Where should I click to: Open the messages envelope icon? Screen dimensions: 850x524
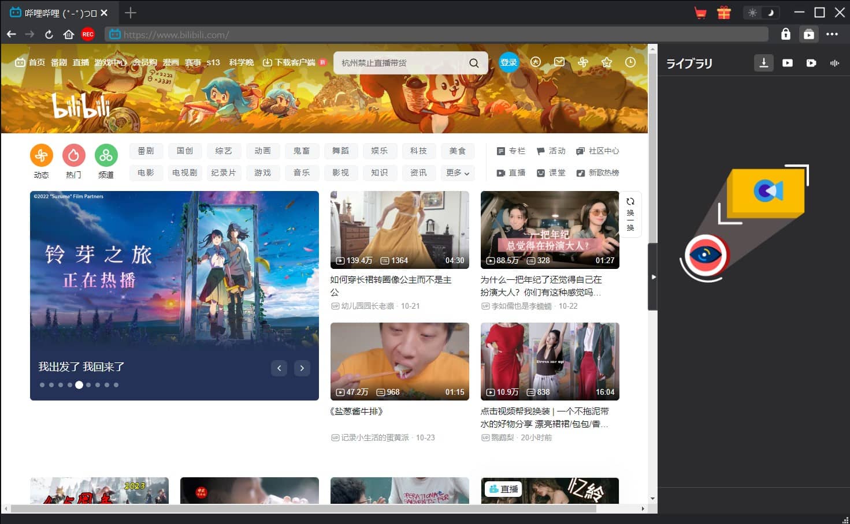click(x=559, y=62)
